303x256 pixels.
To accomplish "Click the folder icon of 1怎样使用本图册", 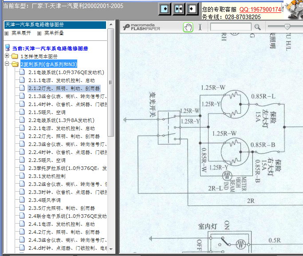I will tap(15, 56).
